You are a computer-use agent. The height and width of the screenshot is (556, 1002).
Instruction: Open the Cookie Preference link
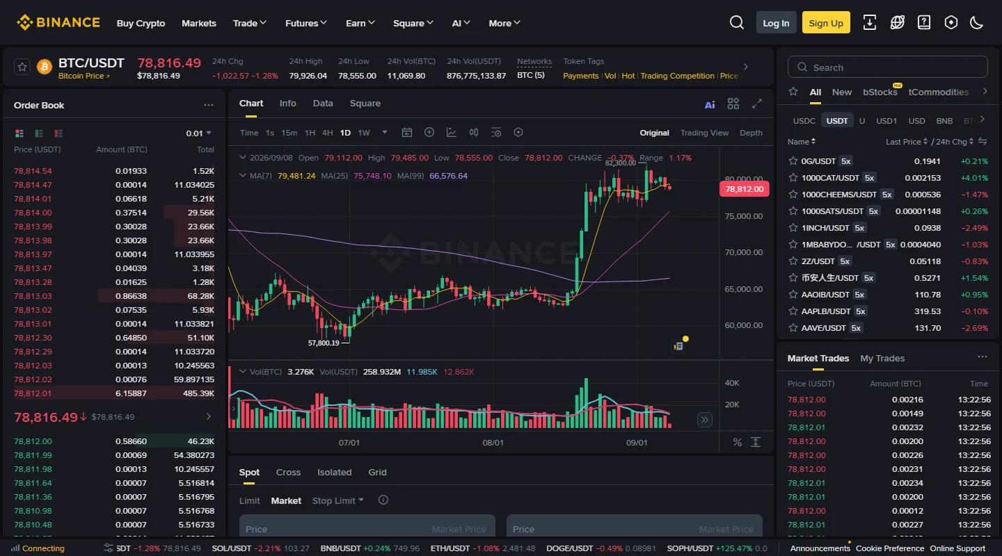tap(890, 548)
